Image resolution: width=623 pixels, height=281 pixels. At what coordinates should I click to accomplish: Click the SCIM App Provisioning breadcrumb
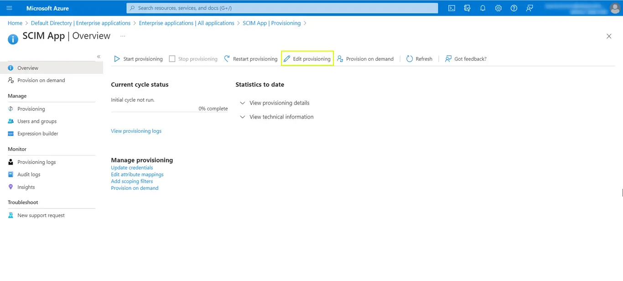272,23
